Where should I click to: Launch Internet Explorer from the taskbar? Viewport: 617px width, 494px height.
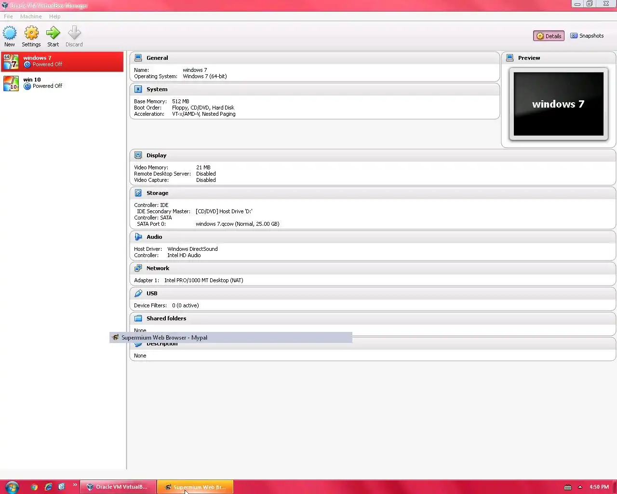48,487
